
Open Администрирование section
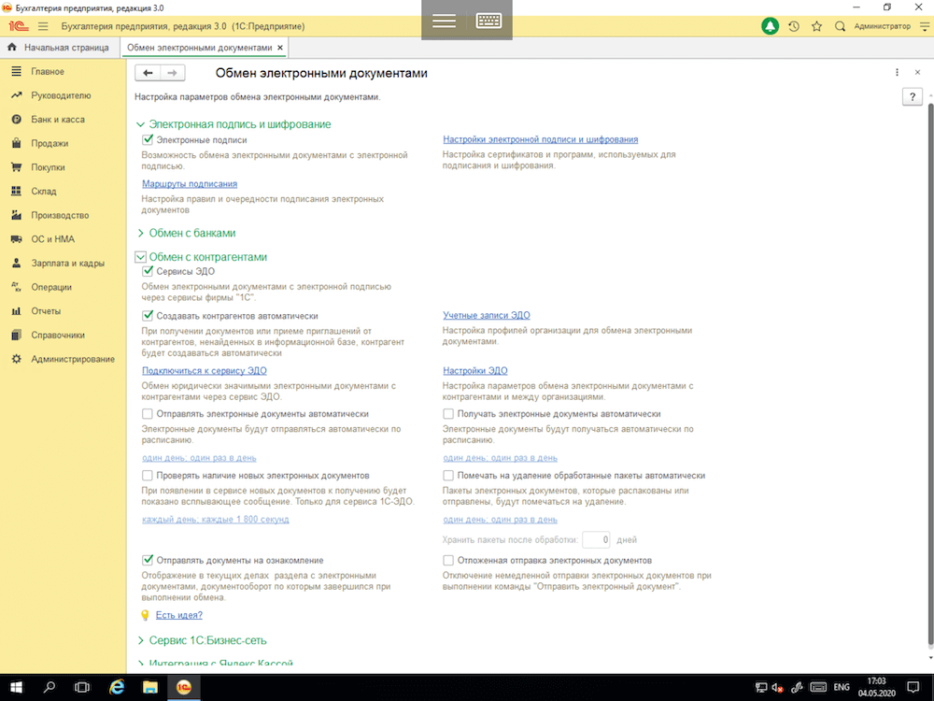(x=73, y=359)
